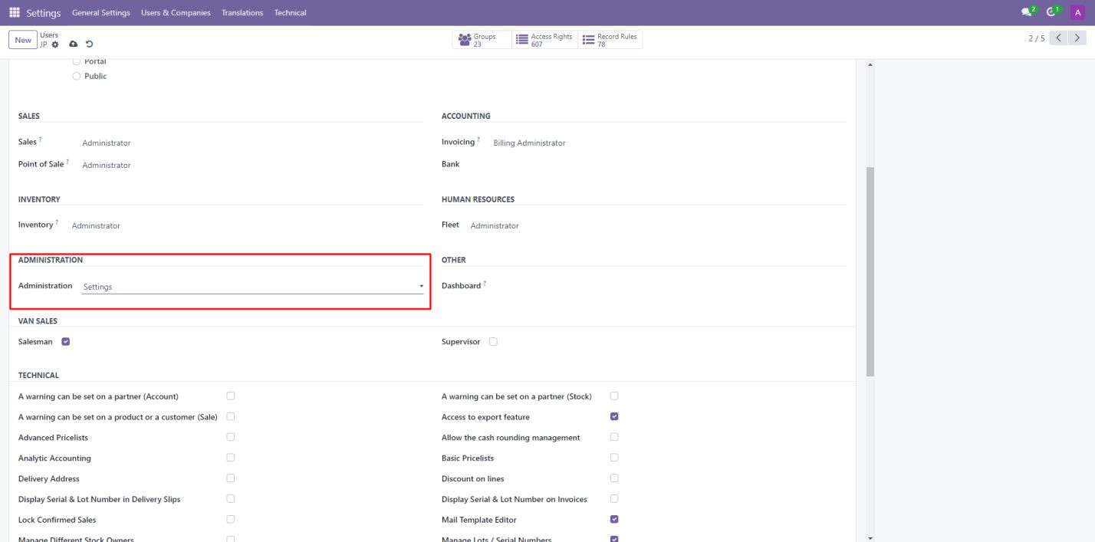Toggle Access to export feature checkbox
The height and width of the screenshot is (542, 1095).
coord(614,417)
